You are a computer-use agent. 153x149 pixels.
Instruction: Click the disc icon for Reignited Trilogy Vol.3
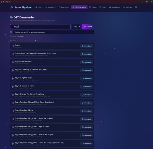point(13,135)
